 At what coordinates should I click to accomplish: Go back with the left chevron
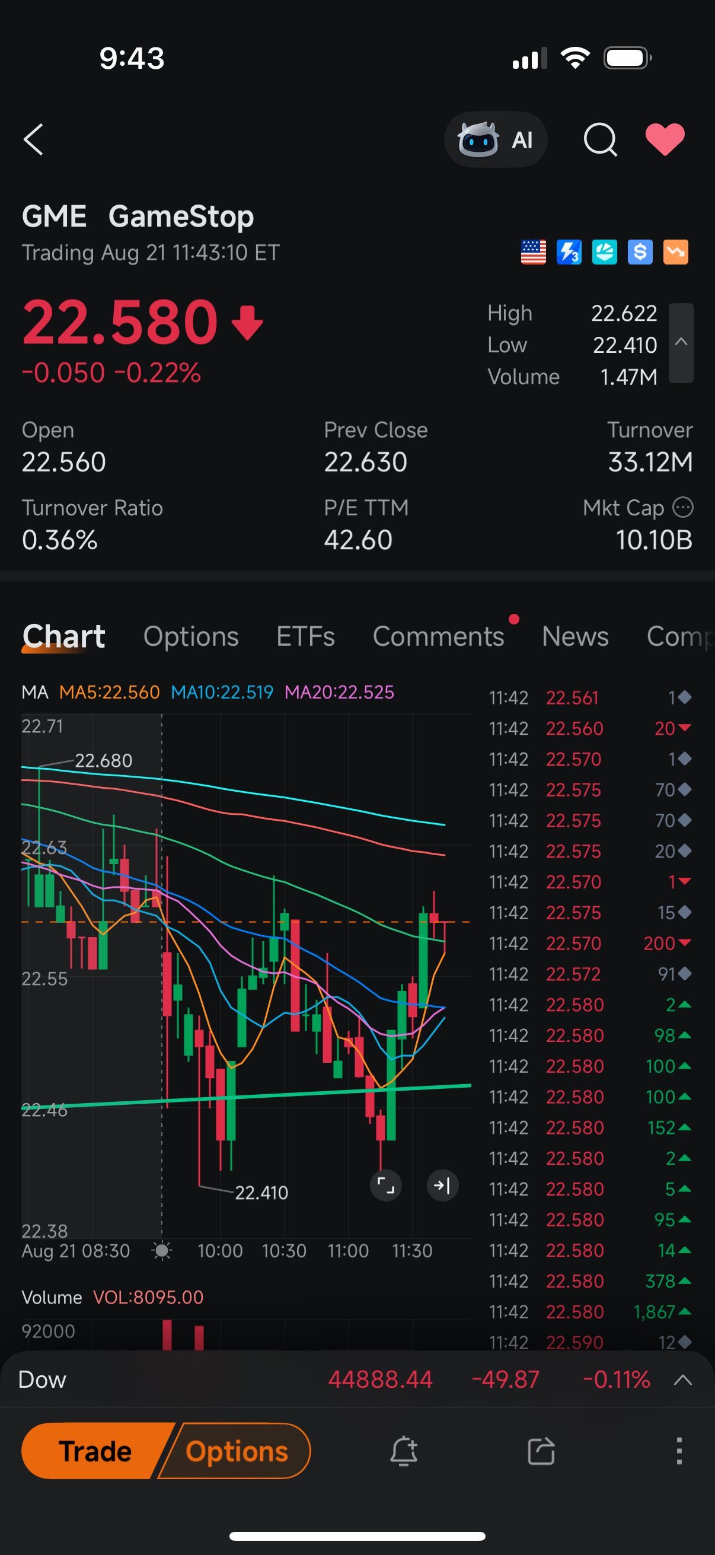pyautogui.click(x=34, y=139)
